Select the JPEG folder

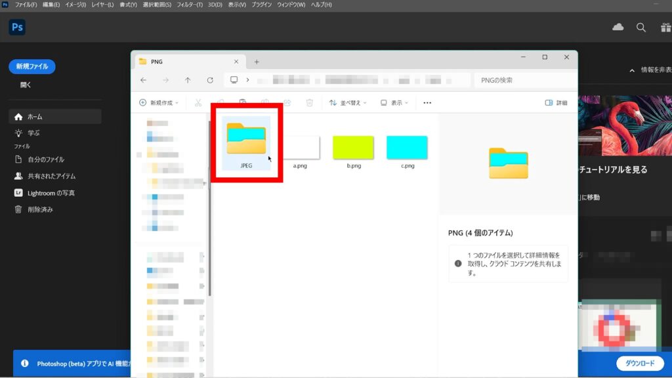tap(247, 144)
